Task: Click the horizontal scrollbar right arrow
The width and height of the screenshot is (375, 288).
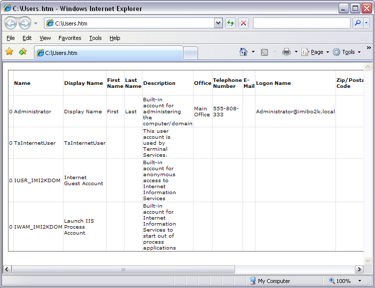Action: [359, 270]
